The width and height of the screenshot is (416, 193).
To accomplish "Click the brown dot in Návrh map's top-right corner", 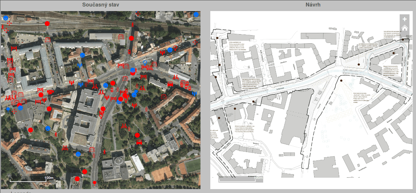I will pos(403,39).
